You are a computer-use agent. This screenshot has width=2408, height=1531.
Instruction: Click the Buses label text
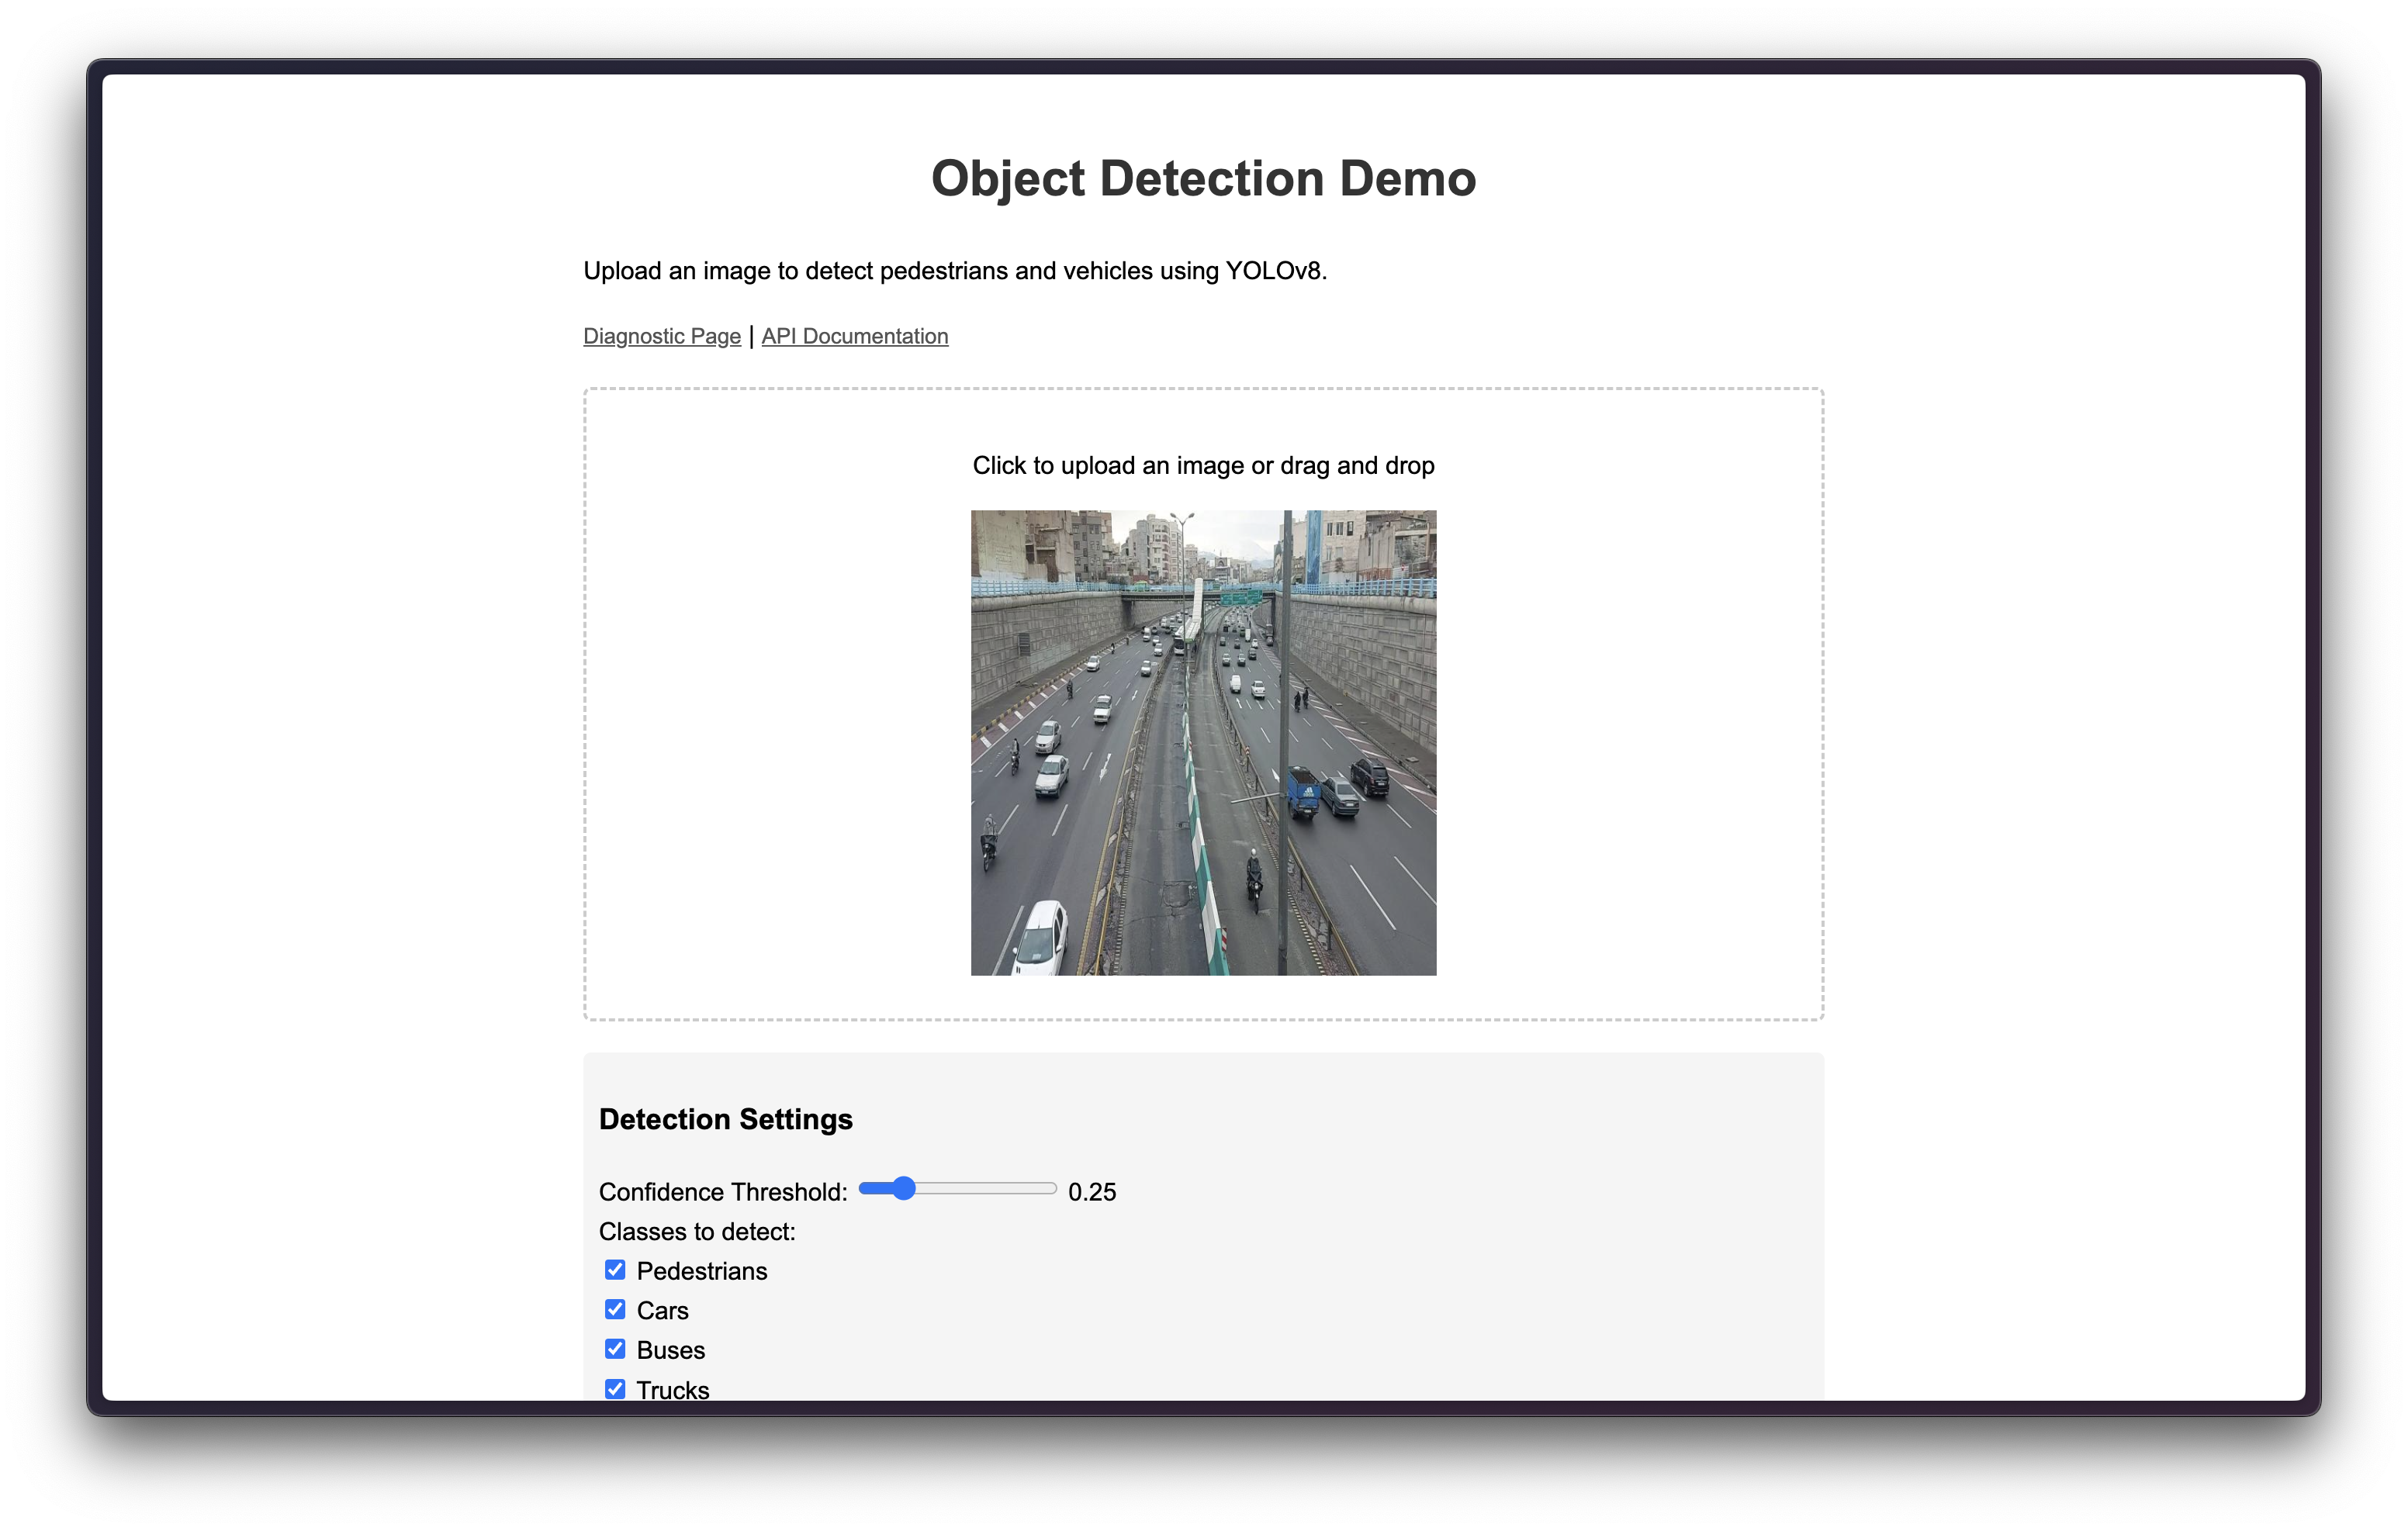click(x=670, y=1350)
